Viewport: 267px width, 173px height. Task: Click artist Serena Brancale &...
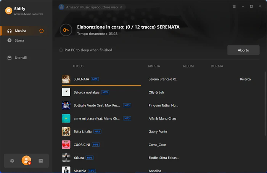click(163, 79)
